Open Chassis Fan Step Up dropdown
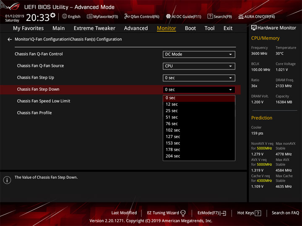The height and width of the screenshot is (226, 302). click(199, 78)
